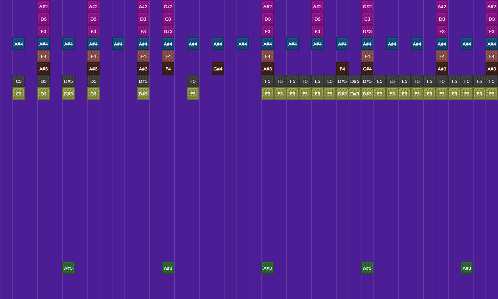Viewport: 498px width, 299px height.
Task: Select the dark A#3 note under F4
Action: point(43,69)
